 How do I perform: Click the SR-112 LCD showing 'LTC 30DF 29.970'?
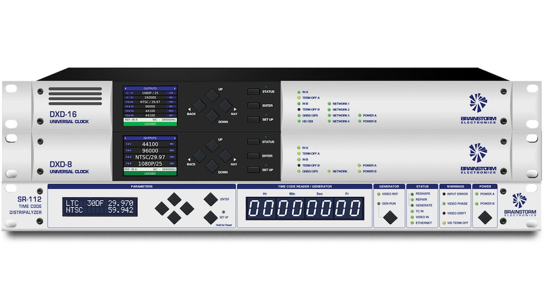pyautogui.click(x=100, y=207)
